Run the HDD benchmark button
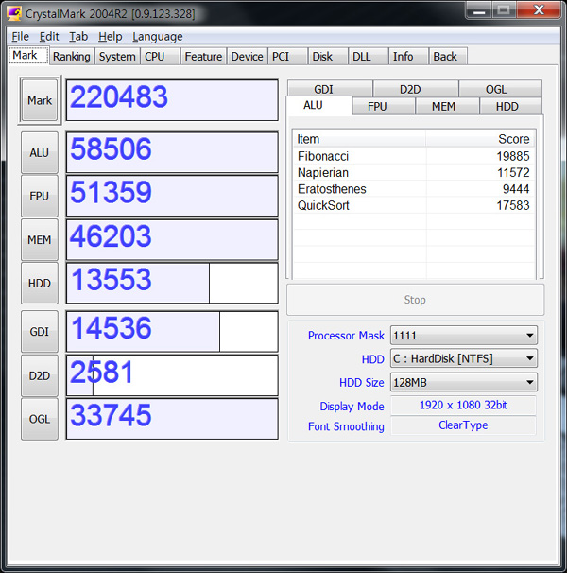 pos(40,283)
